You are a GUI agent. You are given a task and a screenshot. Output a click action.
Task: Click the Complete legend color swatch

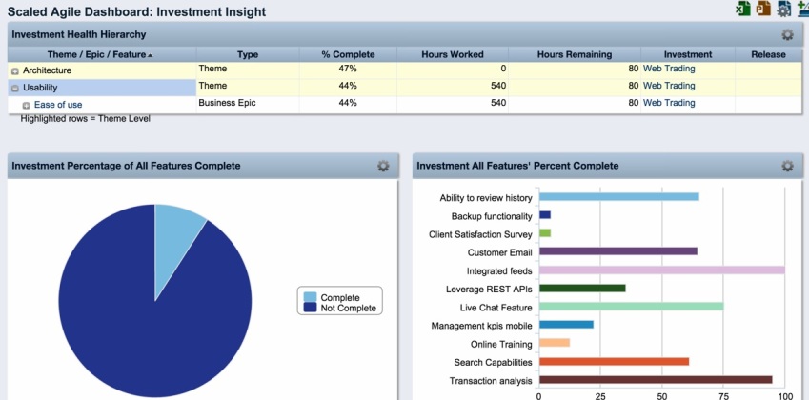tap(310, 298)
